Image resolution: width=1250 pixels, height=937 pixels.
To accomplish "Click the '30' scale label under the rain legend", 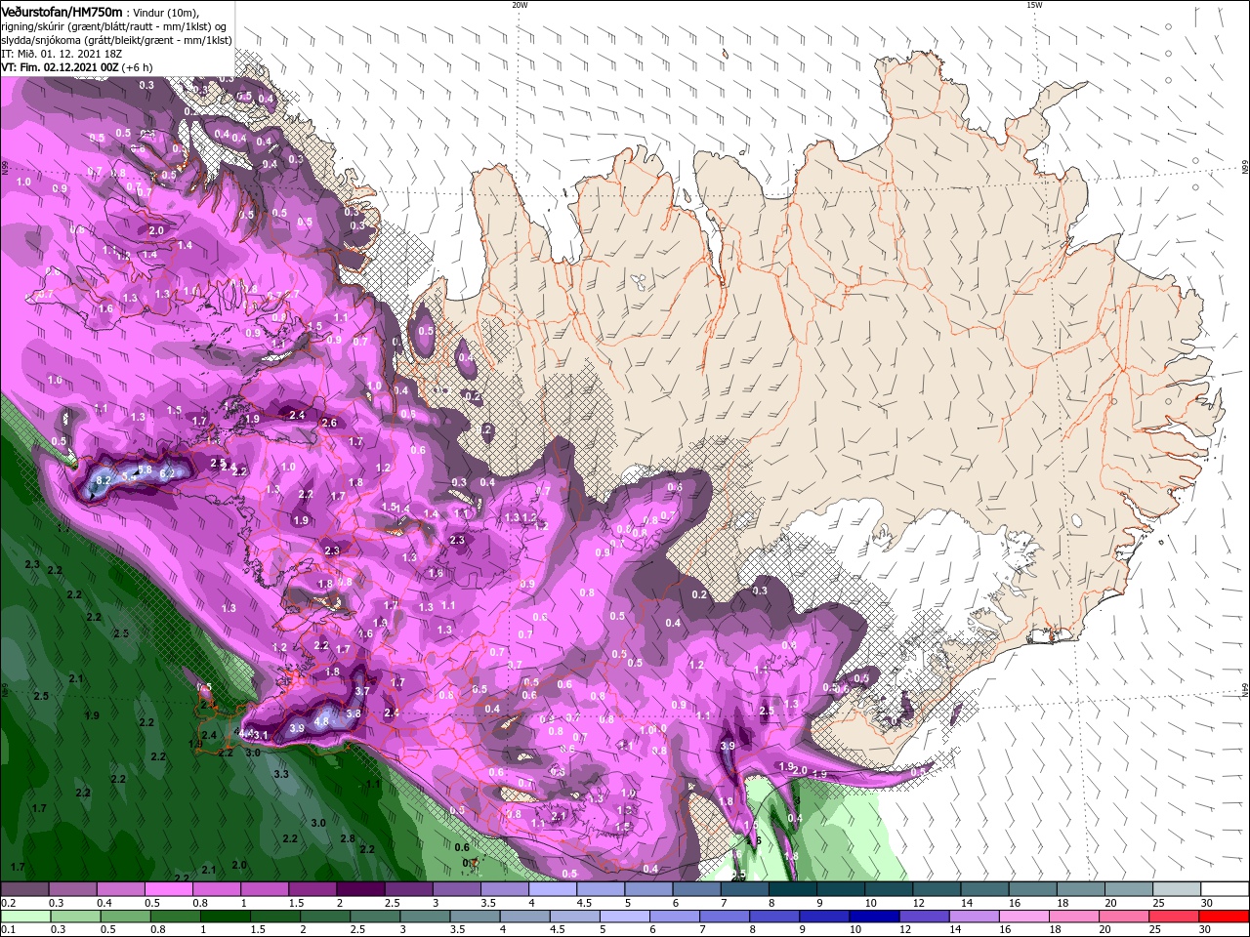I will [1203, 930].
